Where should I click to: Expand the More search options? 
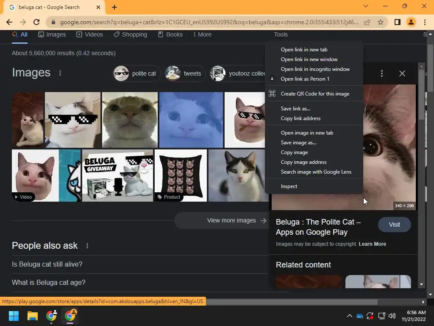point(202,34)
